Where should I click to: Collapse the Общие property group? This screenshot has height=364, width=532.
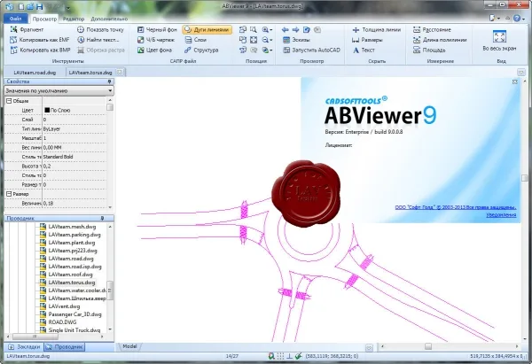[x=9, y=101]
